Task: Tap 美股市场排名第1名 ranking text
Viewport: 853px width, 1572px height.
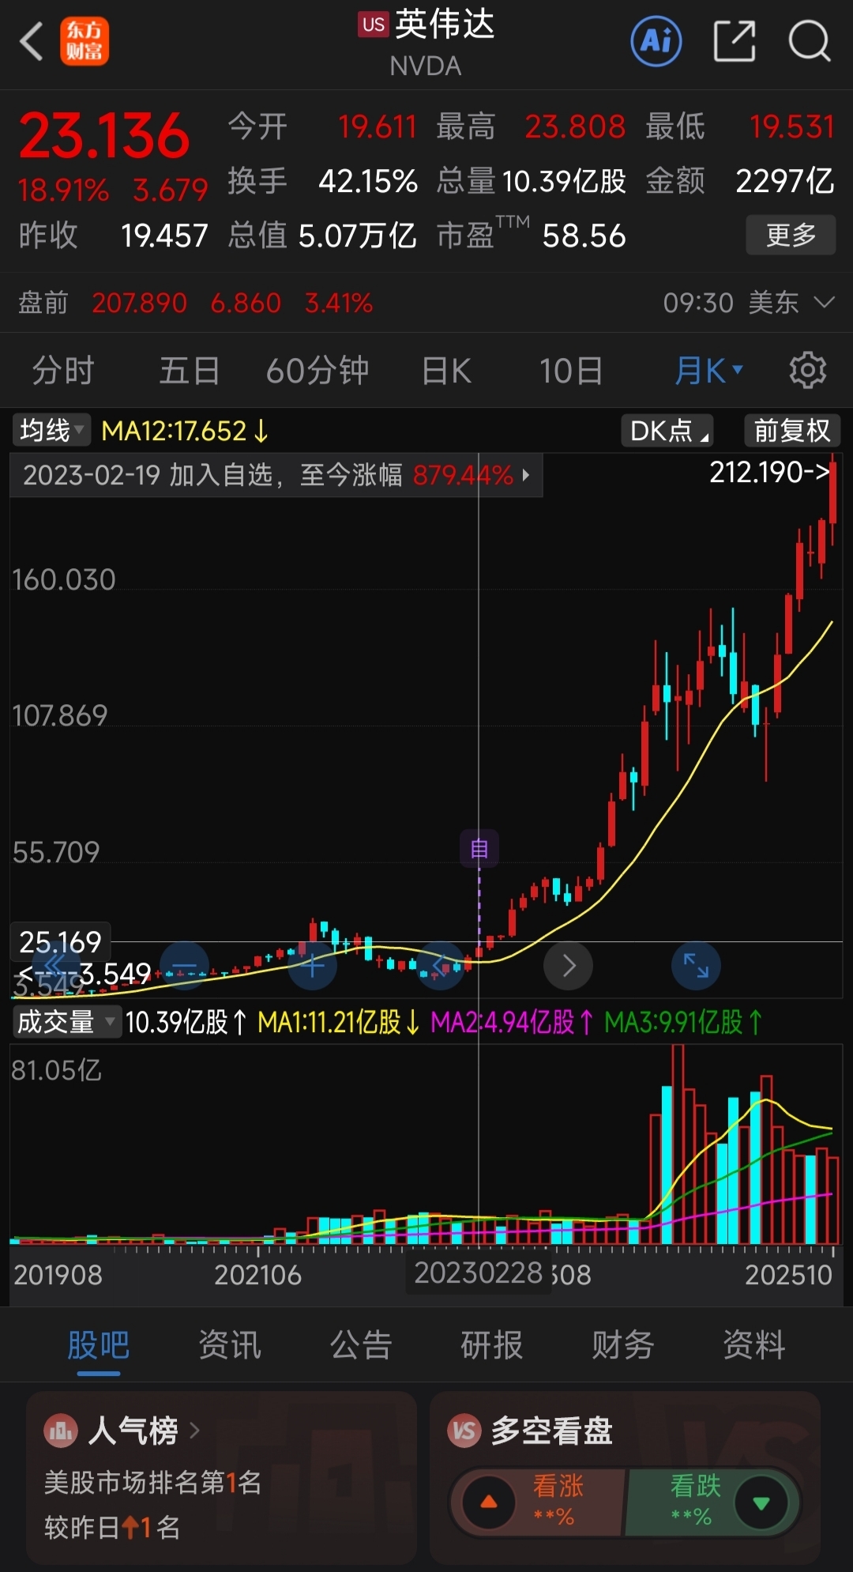Action: tap(152, 1482)
